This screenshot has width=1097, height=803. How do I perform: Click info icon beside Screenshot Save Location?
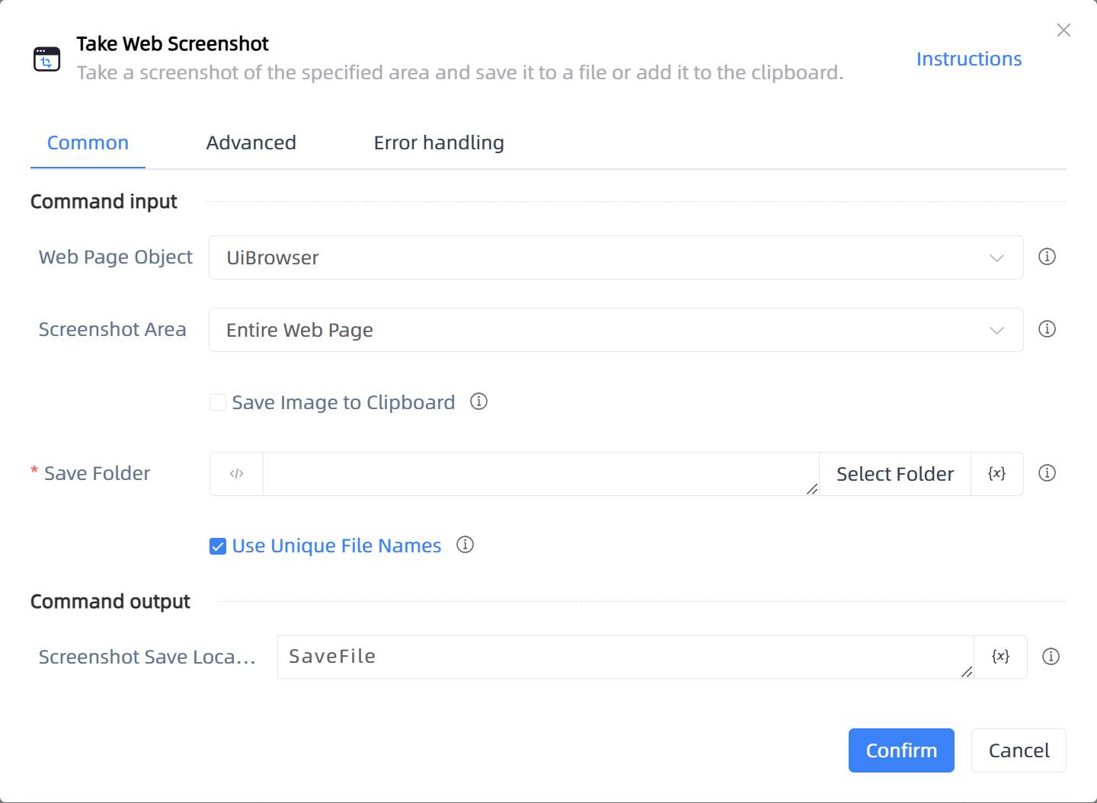(x=1051, y=657)
